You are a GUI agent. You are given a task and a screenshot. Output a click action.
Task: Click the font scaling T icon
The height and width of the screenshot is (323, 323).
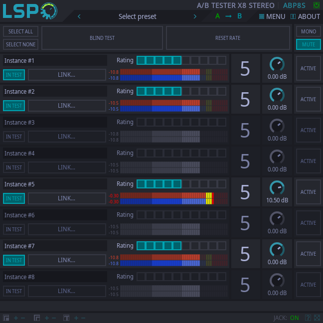(x=66, y=318)
